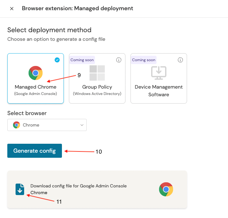Screen dimensions: 228x218
Task: Select Device Management Software card
Action: coord(159,78)
